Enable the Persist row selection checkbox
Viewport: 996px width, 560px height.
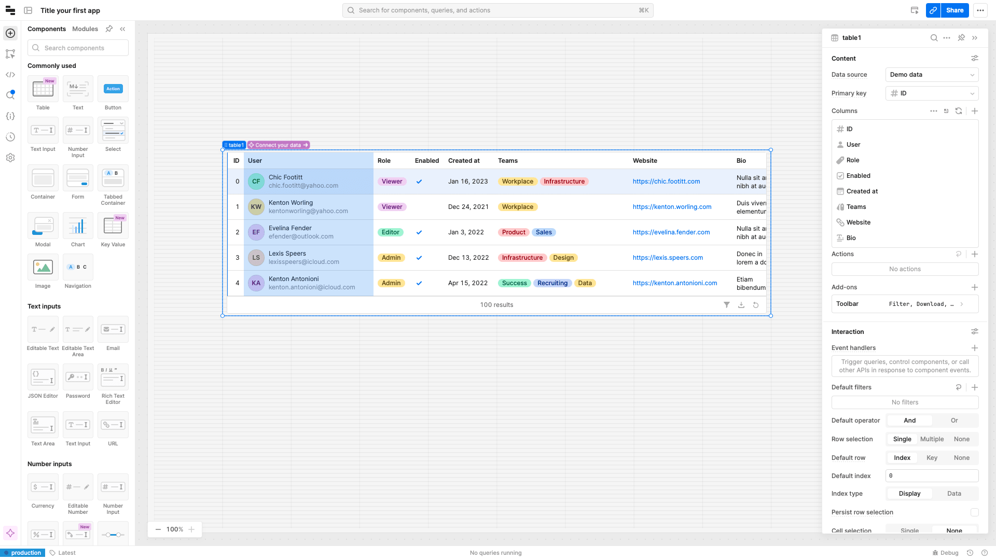tap(975, 512)
